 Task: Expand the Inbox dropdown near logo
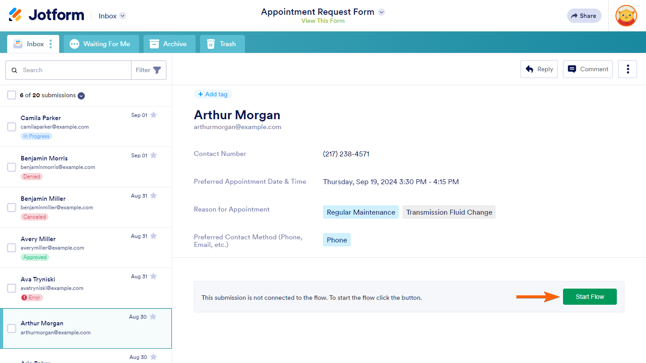click(x=122, y=16)
